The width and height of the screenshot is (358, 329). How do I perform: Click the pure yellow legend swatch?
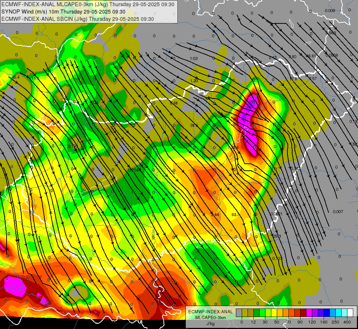274,313
